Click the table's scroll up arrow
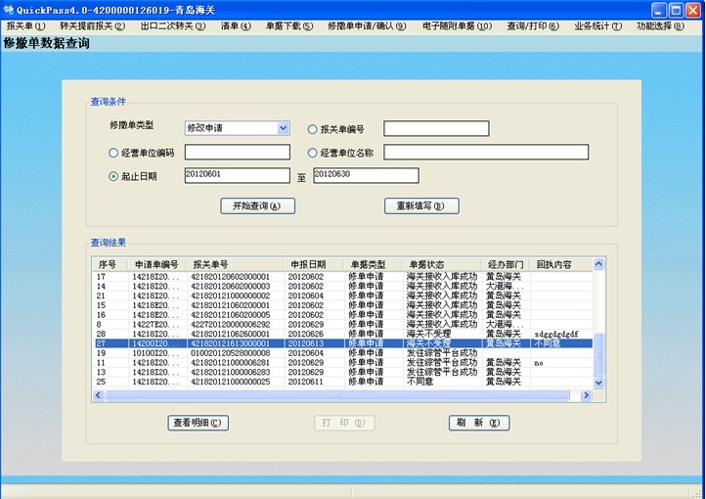 600,263
